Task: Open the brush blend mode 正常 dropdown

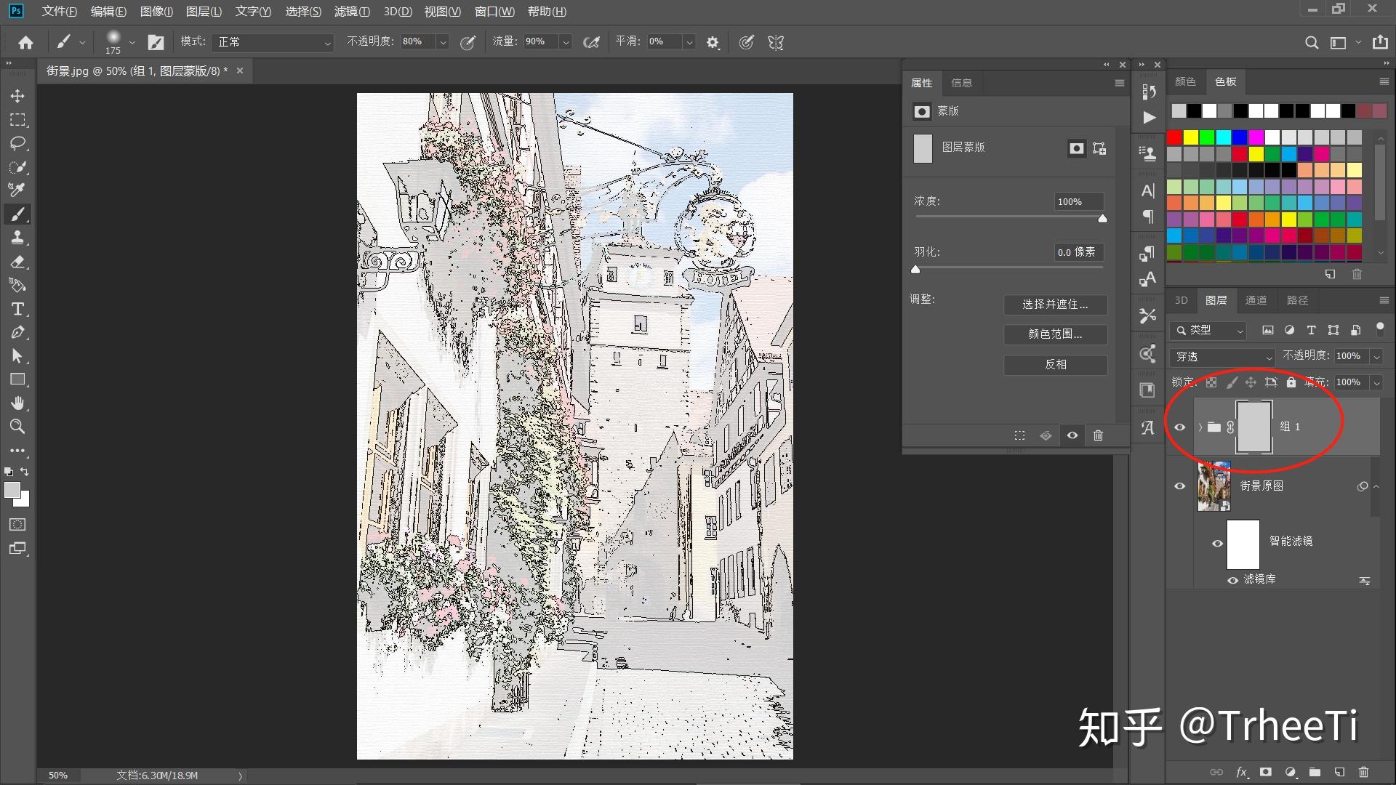Action: point(273,42)
